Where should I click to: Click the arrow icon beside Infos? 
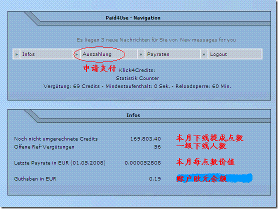click(16, 54)
